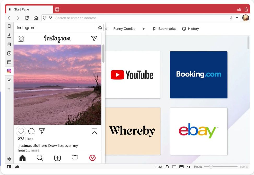Go back with the back arrow
Screen dimensions: 254x175
click(x=9, y=18)
